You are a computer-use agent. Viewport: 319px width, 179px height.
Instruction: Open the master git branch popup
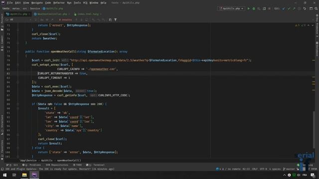[289, 169]
